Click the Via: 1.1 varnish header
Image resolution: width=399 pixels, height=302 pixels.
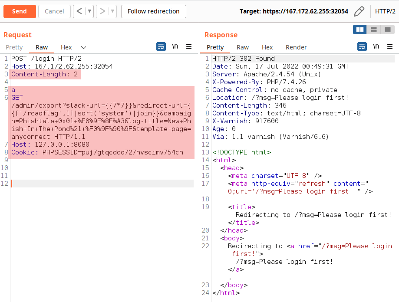tap(270, 137)
